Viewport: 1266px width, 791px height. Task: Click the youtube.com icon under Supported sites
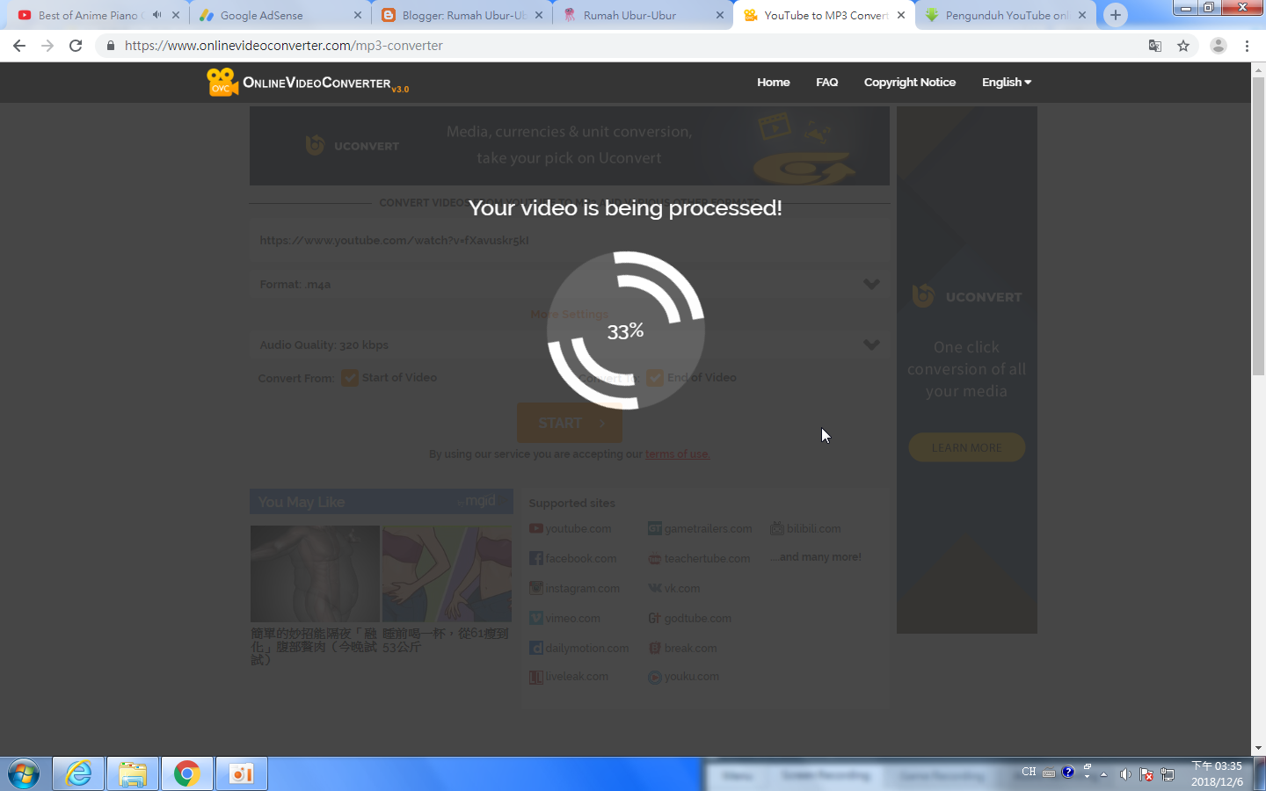click(x=535, y=528)
